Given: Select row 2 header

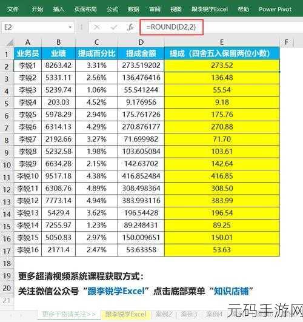Looking at the screenshot, I should tap(7, 67).
